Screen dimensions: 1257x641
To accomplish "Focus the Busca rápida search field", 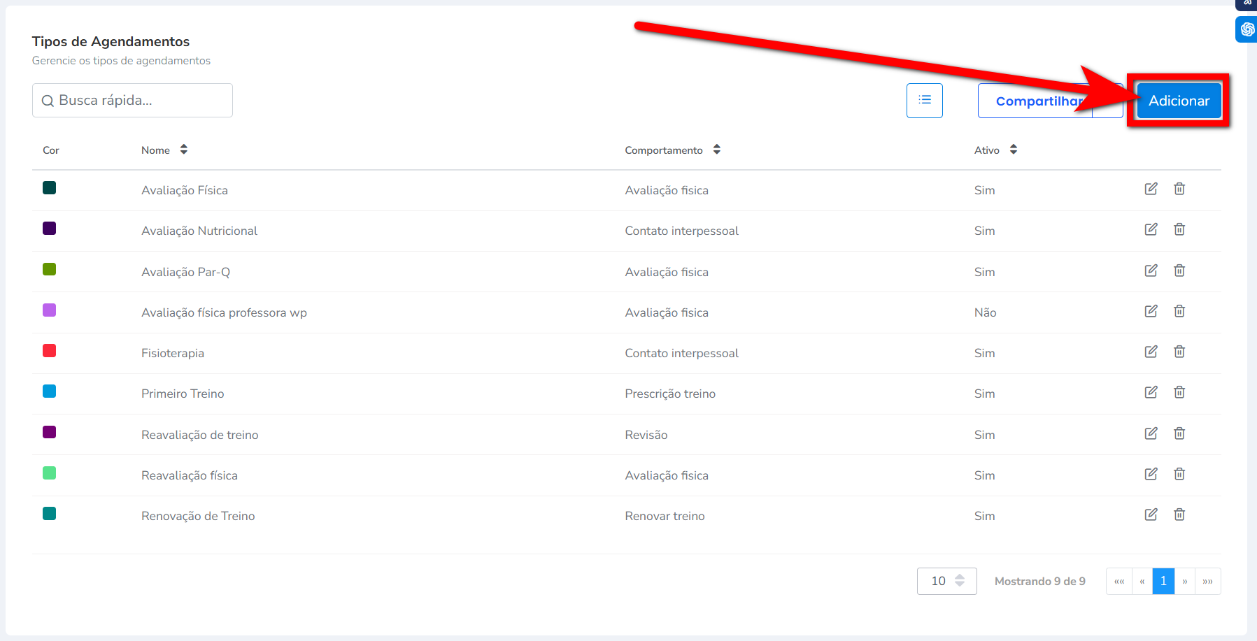I will click(x=133, y=101).
